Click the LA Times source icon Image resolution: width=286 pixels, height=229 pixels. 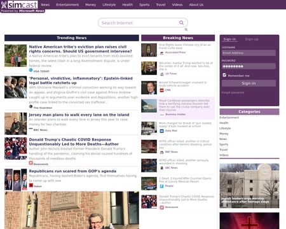[161, 74]
